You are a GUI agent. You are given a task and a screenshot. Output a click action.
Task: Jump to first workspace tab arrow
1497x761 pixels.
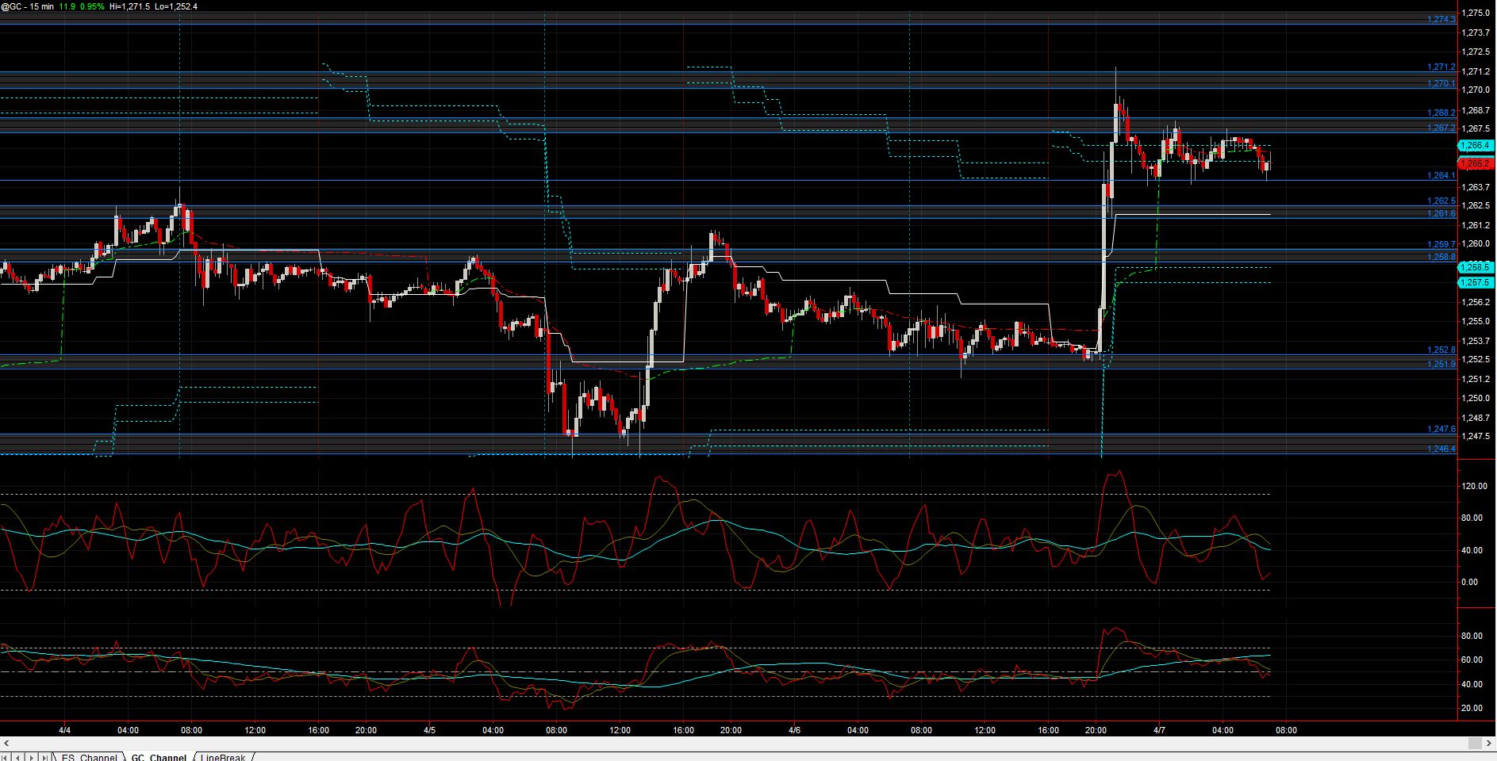coord(5,757)
